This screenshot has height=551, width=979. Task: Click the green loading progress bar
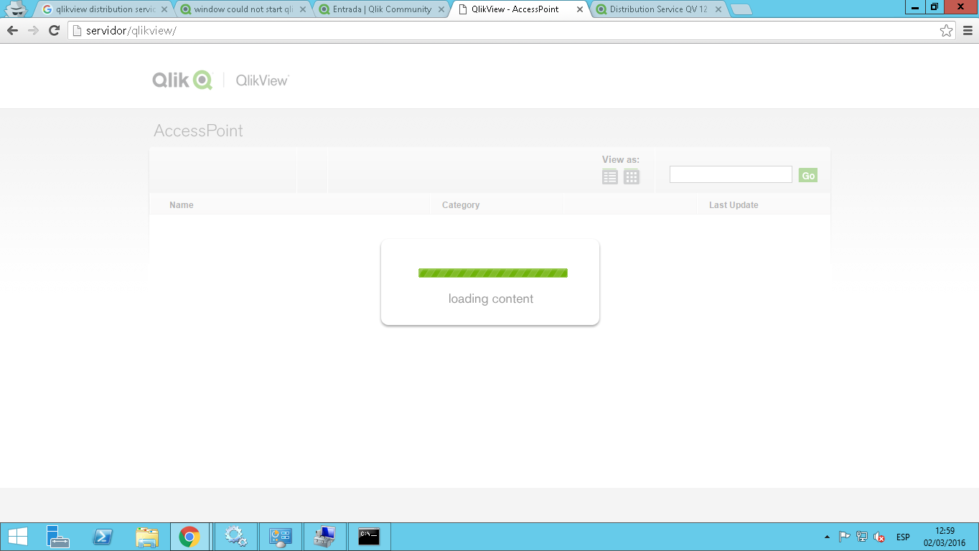point(493,273)
